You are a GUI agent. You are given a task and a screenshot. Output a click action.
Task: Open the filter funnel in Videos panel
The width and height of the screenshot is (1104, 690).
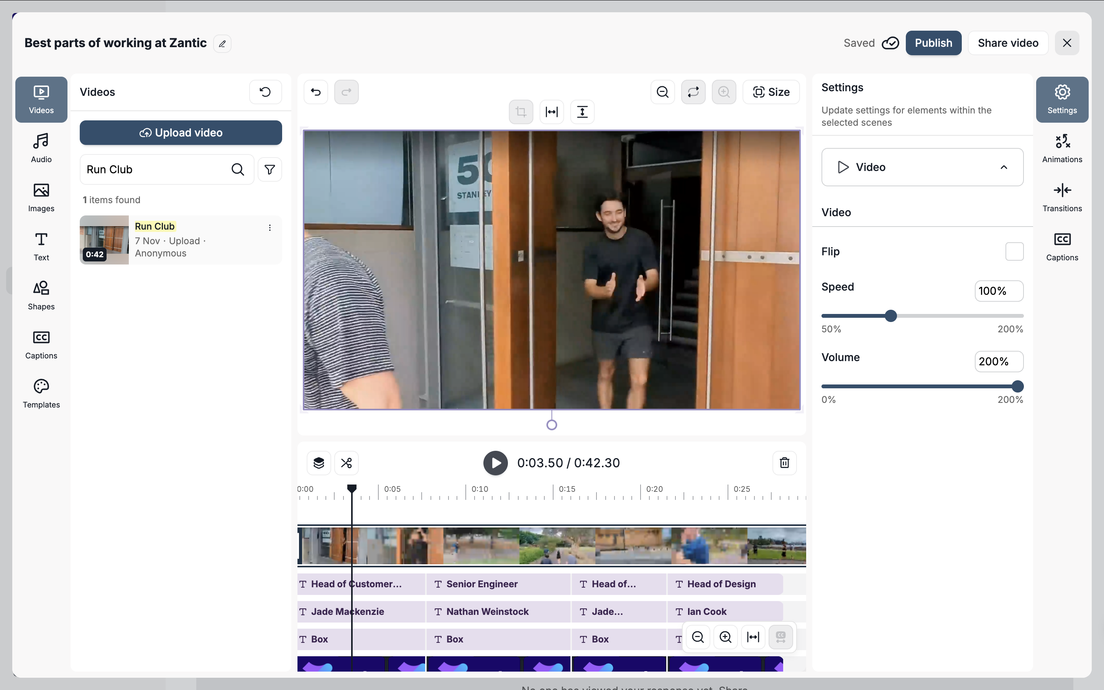pyautogui.click(x=269, y=170)
